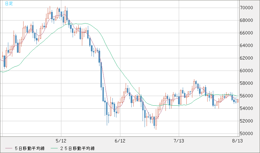Click the 25日移動平均線 legend text

(x=78, y=148)
